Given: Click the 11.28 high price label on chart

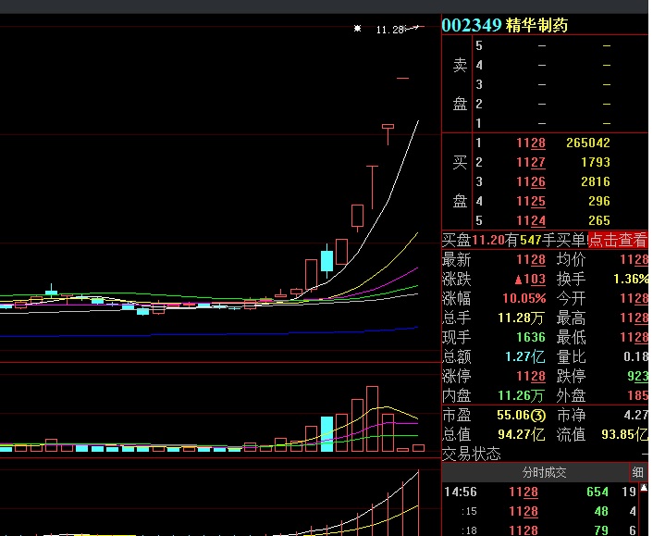Looking at the screenshot, I should click(390, 30).
